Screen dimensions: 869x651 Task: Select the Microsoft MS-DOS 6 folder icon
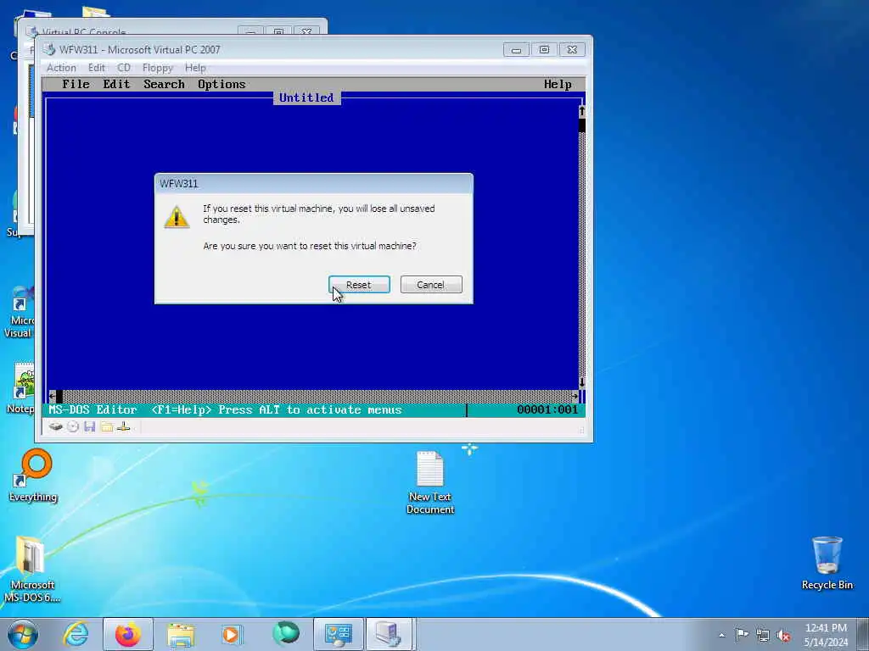(31, 569)
